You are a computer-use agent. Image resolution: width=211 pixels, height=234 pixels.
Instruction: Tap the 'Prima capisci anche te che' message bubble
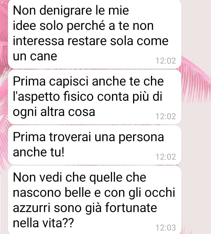pyautogui.click(x=95, y=97)
